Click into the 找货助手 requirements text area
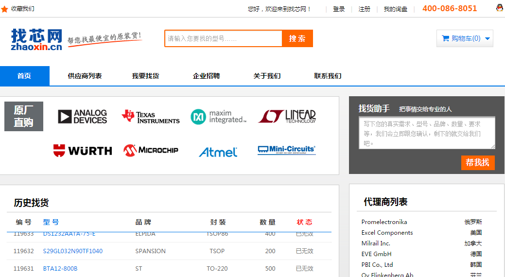Image resolution: width=505 pixels, height=277 pixels. point(426,133)
